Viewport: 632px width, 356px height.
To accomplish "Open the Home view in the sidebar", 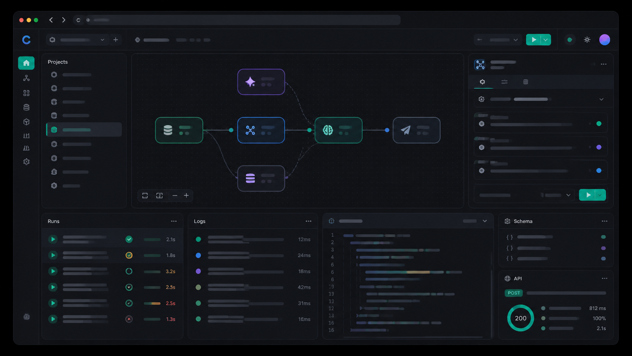I will pos(26,63).
